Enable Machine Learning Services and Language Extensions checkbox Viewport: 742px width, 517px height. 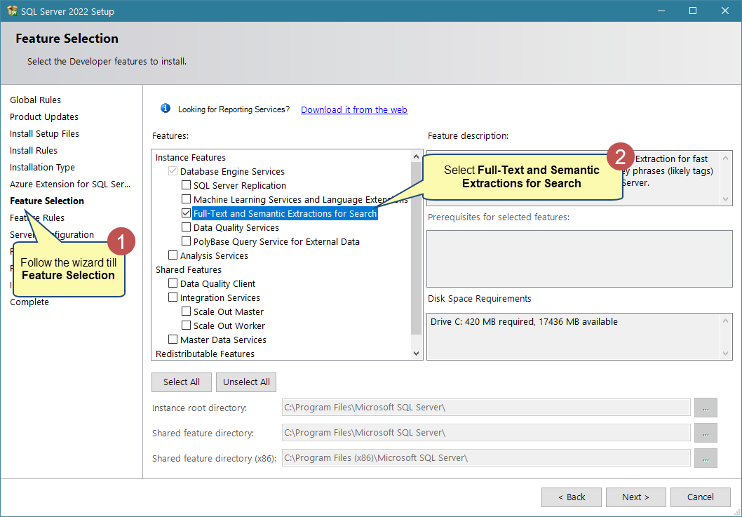point(187,199)
